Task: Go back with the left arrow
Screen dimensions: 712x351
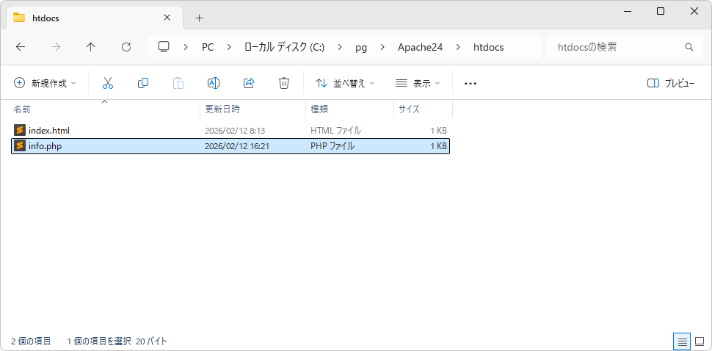Action: tap(21, 47)
